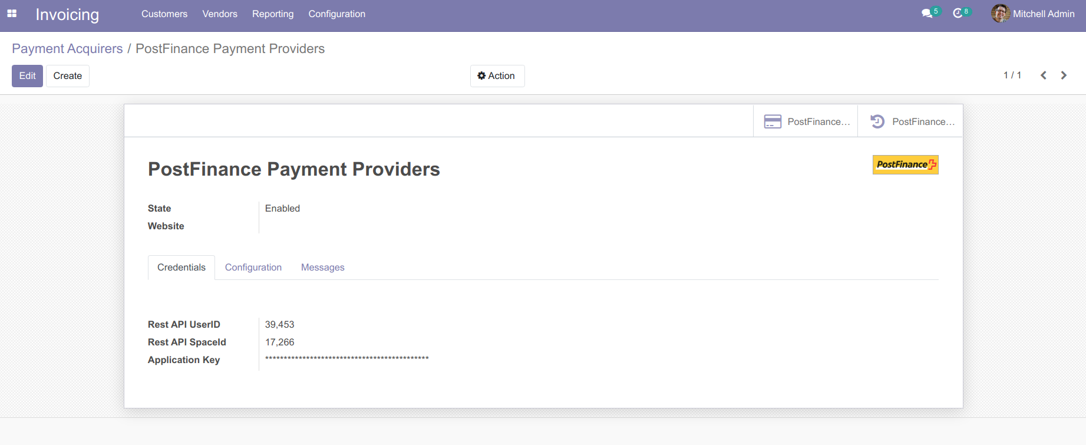Expand the Reporting menu

coord(273,14)
